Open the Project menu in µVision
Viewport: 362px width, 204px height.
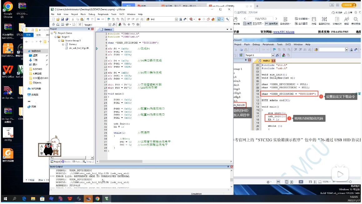(x=74, y=14)
